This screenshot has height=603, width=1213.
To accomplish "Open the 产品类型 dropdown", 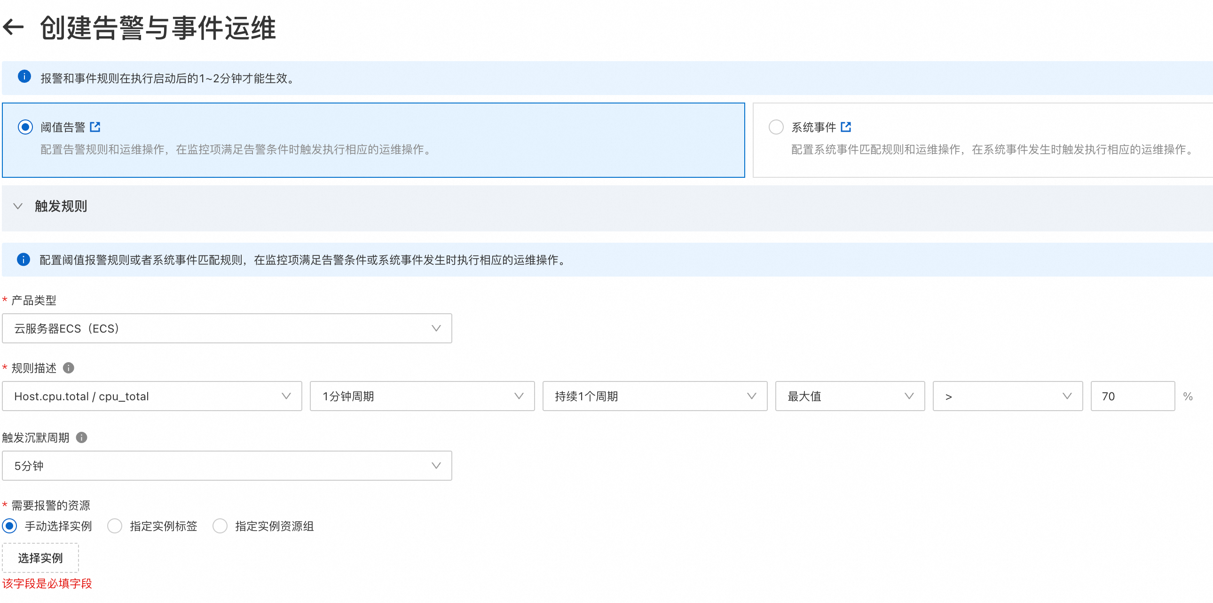I will (x=227, y=328).
